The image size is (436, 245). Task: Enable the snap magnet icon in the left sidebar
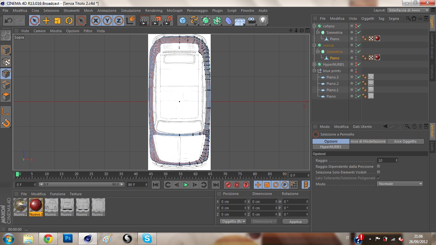[x=6, y=123]
